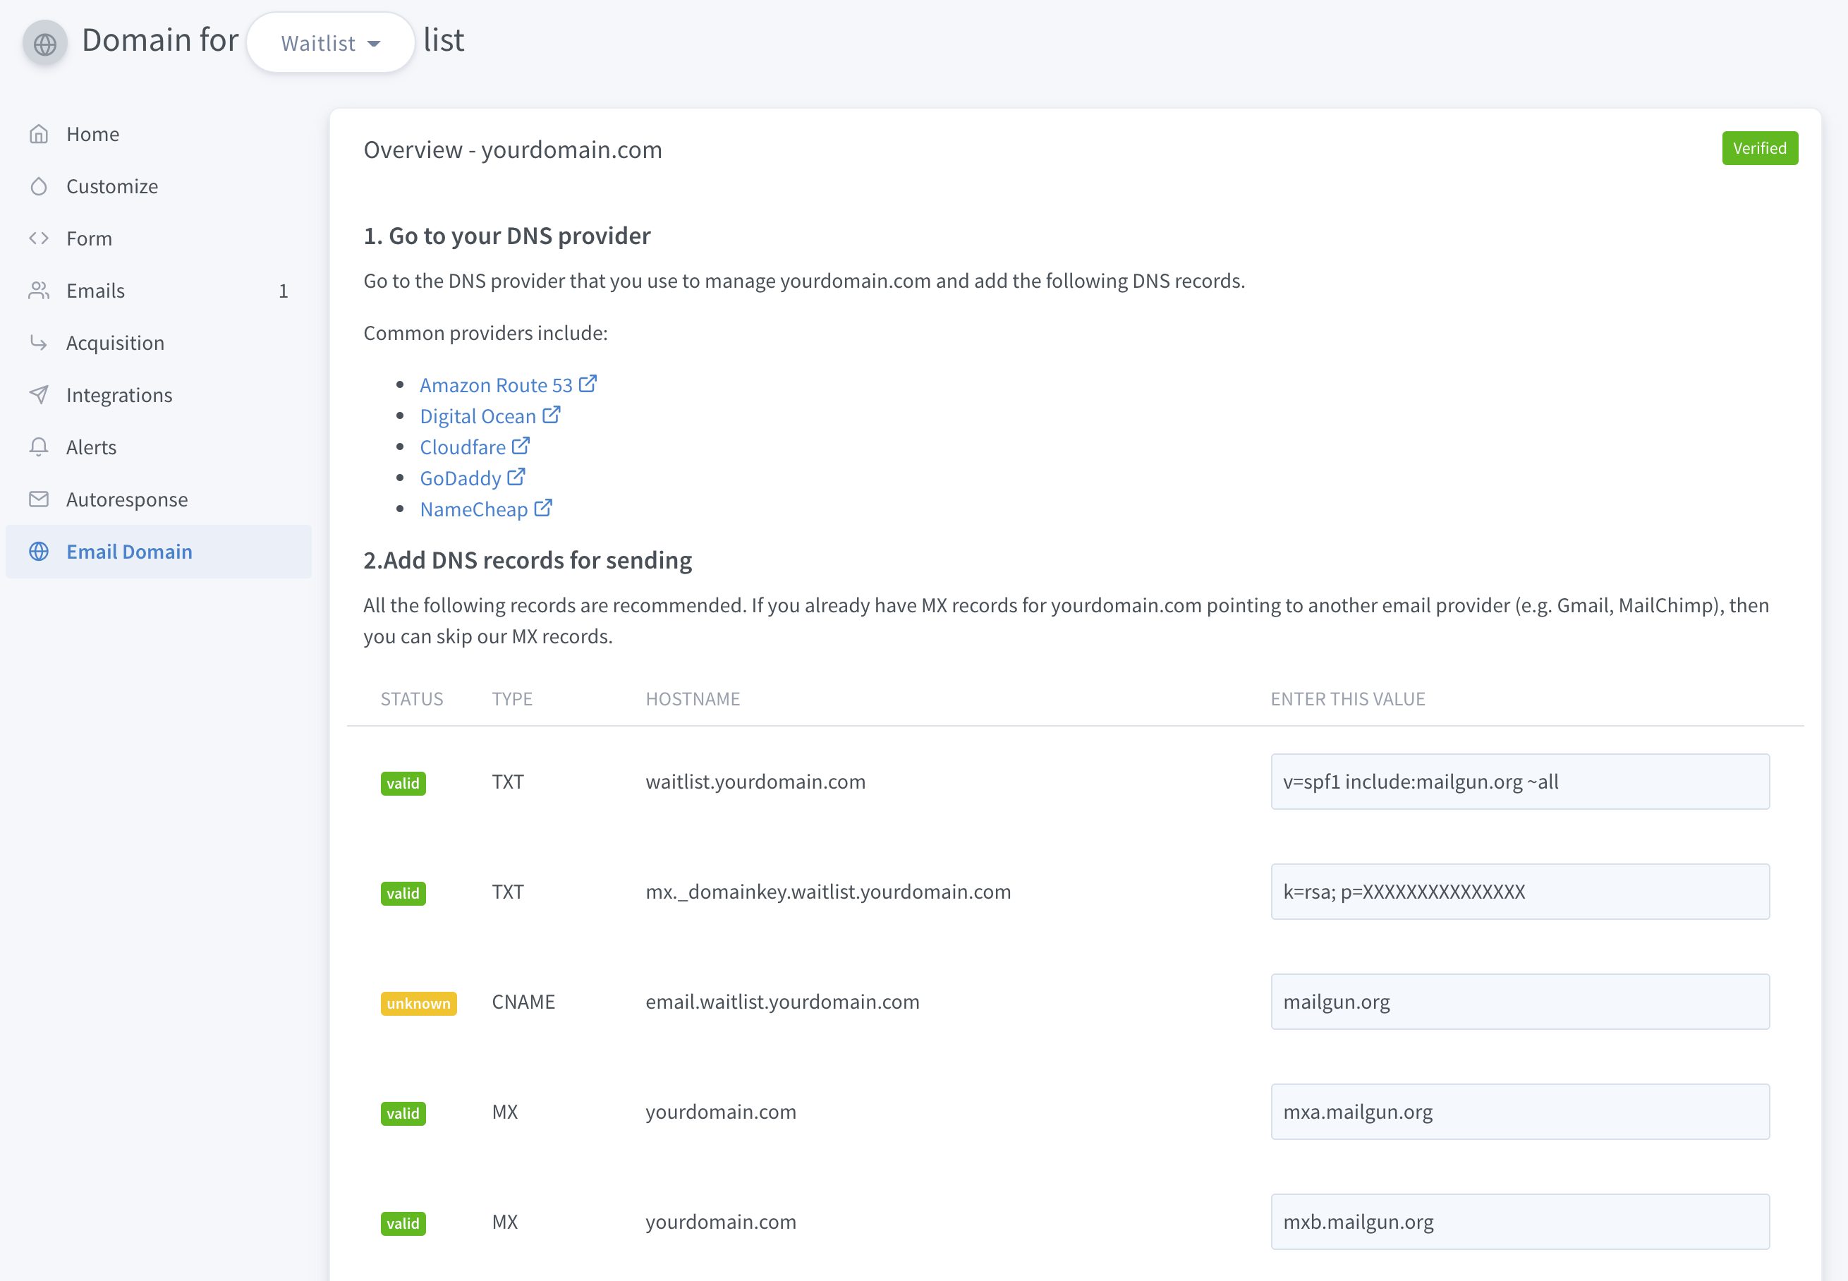1848x1281 pixels.
Task: Select the SPF value field v=spf1
Action: (1519, 782)
